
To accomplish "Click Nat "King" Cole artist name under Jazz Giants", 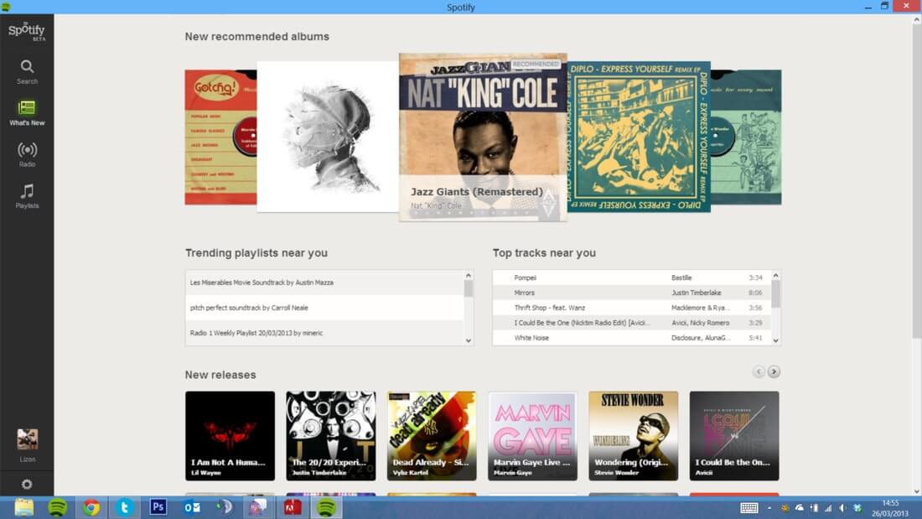I will [x=436, y=206].
